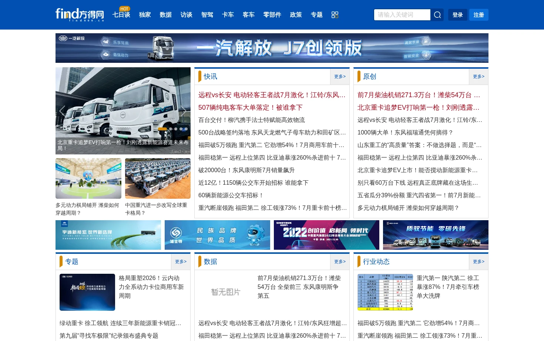Go to the 智驾 navigation section
Viewport: 544px width, 341px height.
pos(207,15)
